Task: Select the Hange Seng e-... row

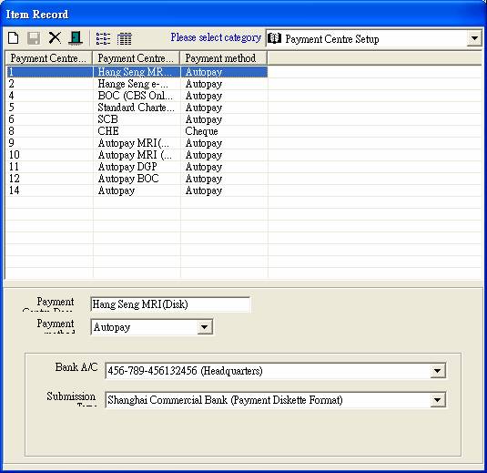Action: pyautogui.click(x=137, y=84)
